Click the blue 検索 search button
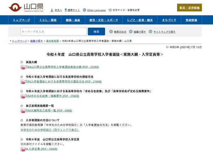213x152 pixels. 97,32
